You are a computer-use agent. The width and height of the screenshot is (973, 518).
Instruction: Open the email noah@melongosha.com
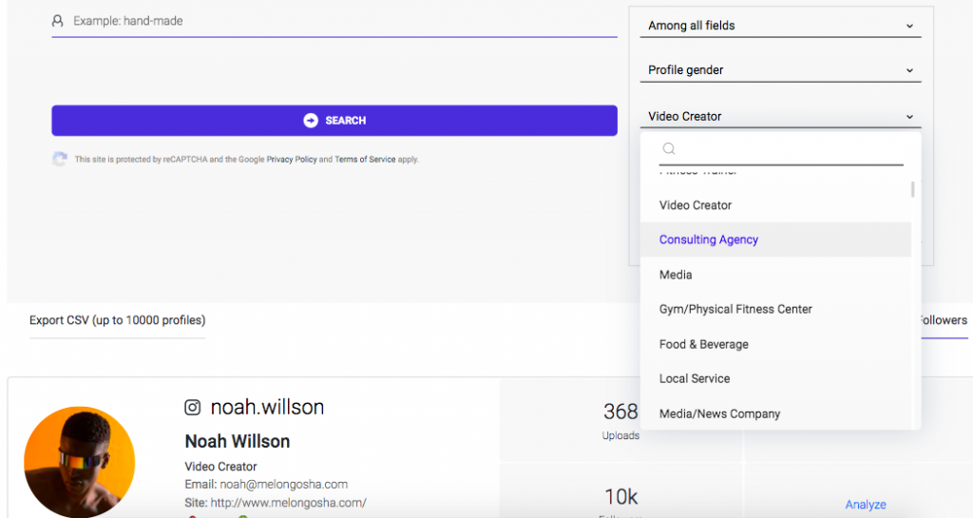coord(283,484)
